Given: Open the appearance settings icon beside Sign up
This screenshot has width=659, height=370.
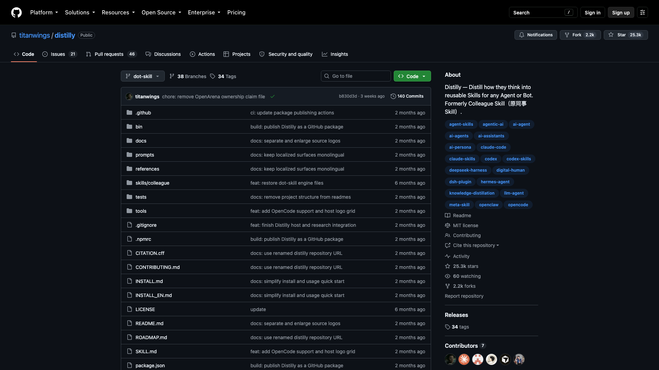Looking at the screenshot, I should (643, 12).
